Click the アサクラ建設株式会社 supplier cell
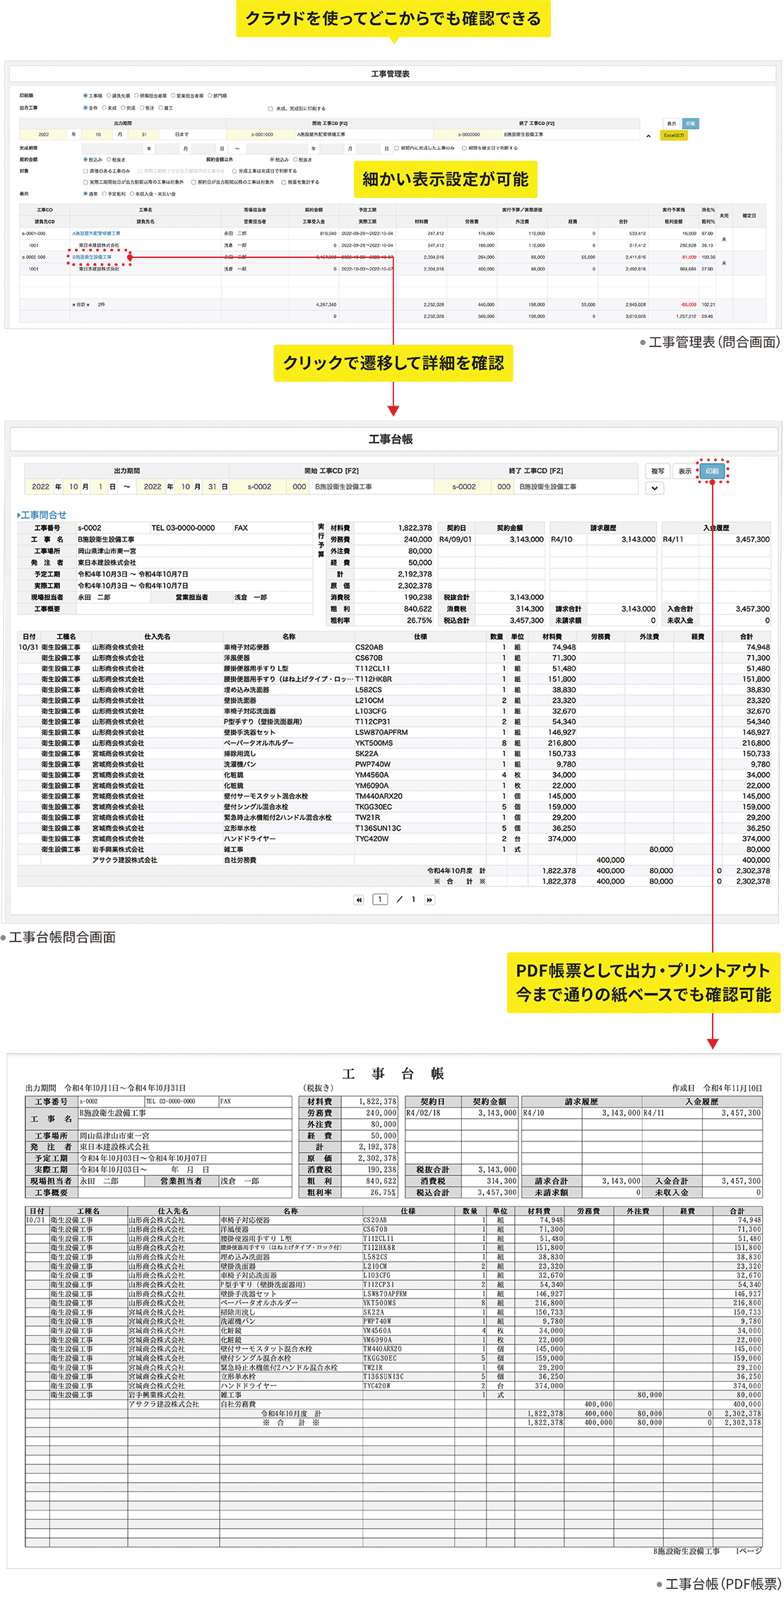Screen dimensions: 784x1603 (124, 860)
